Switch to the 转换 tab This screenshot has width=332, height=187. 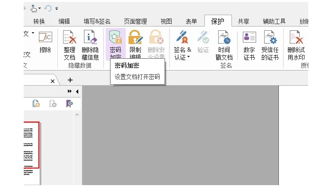coord(39,21)
